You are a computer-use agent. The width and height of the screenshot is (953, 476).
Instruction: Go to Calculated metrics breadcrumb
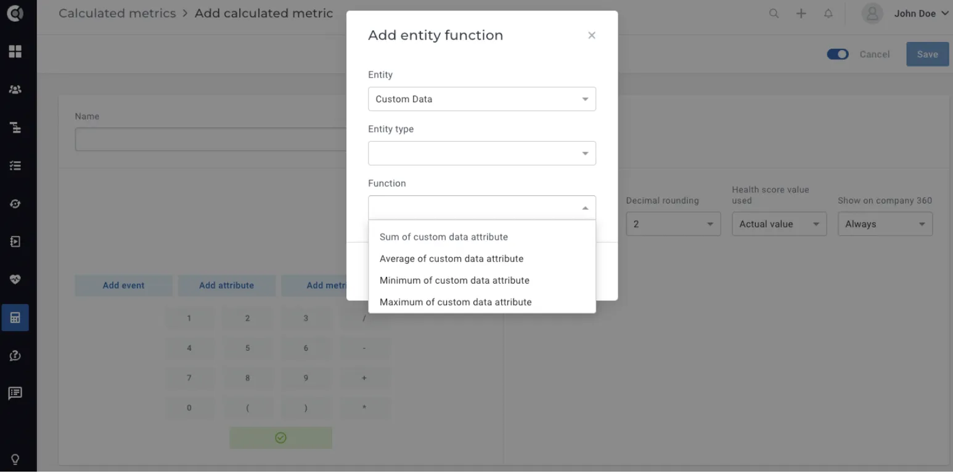click(117, 14)
